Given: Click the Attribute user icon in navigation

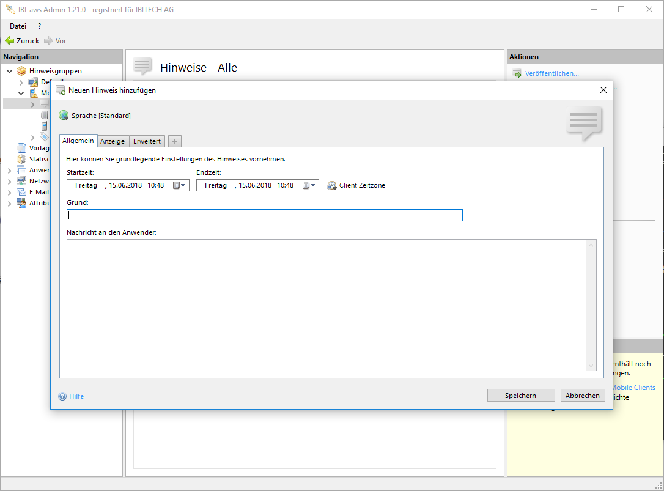Looking at the screenshot, I should 21,203.
